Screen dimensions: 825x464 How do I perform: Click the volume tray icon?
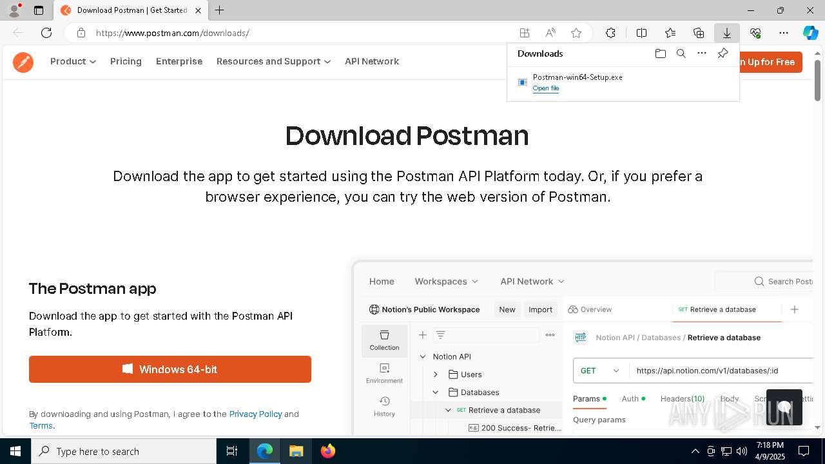(x=741, y=451)
